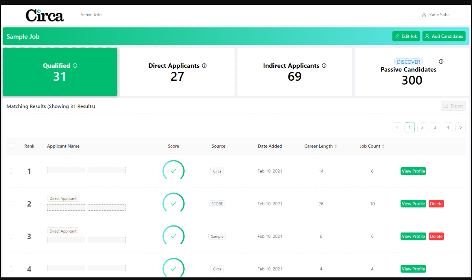Click the user icon beside Katie Saba

(x=424, y=15)
